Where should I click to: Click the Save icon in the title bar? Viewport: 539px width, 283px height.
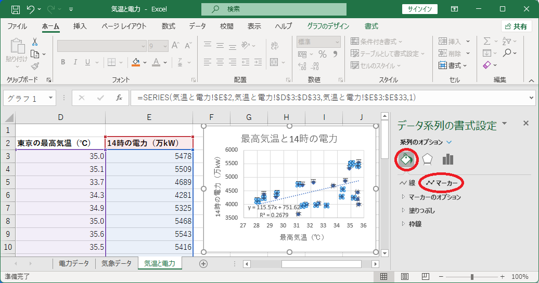[x=16, y=9]
